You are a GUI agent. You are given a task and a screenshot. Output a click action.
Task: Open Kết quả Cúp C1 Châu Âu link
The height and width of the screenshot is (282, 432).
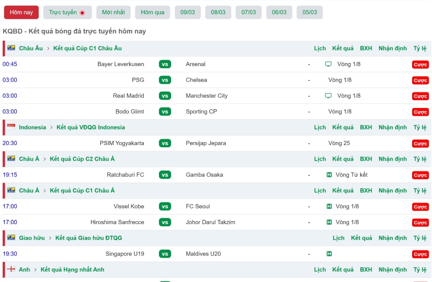(88, 48)
